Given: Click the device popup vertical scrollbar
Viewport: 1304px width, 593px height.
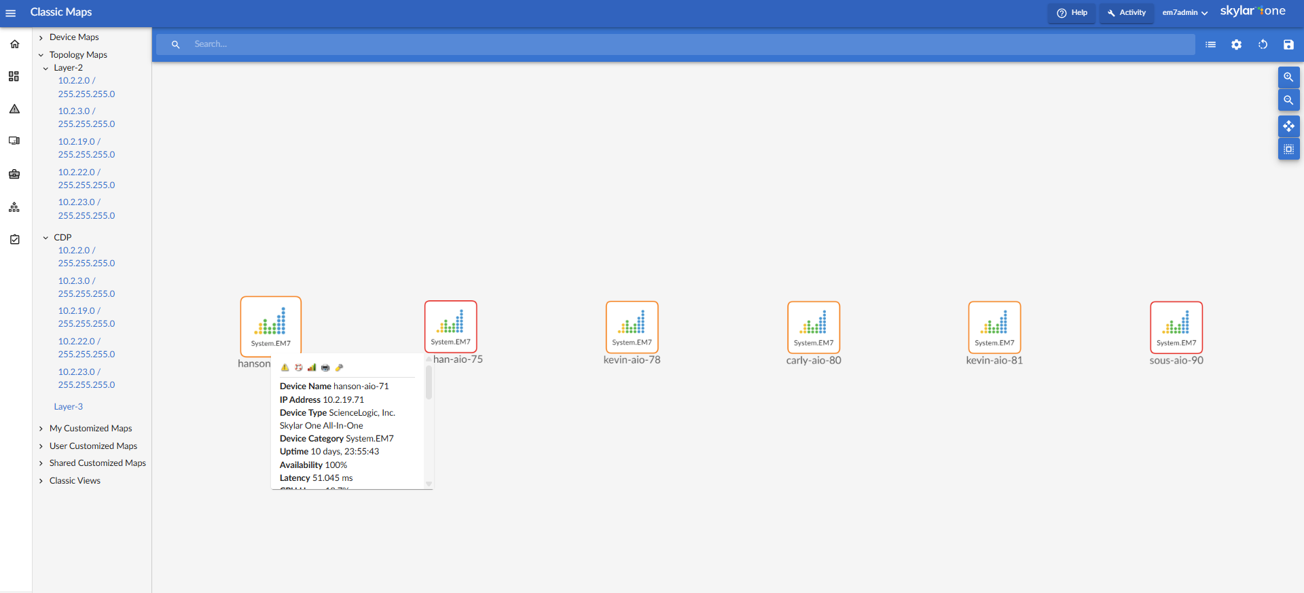Looking at the screenshot, I should pos(429,384).
